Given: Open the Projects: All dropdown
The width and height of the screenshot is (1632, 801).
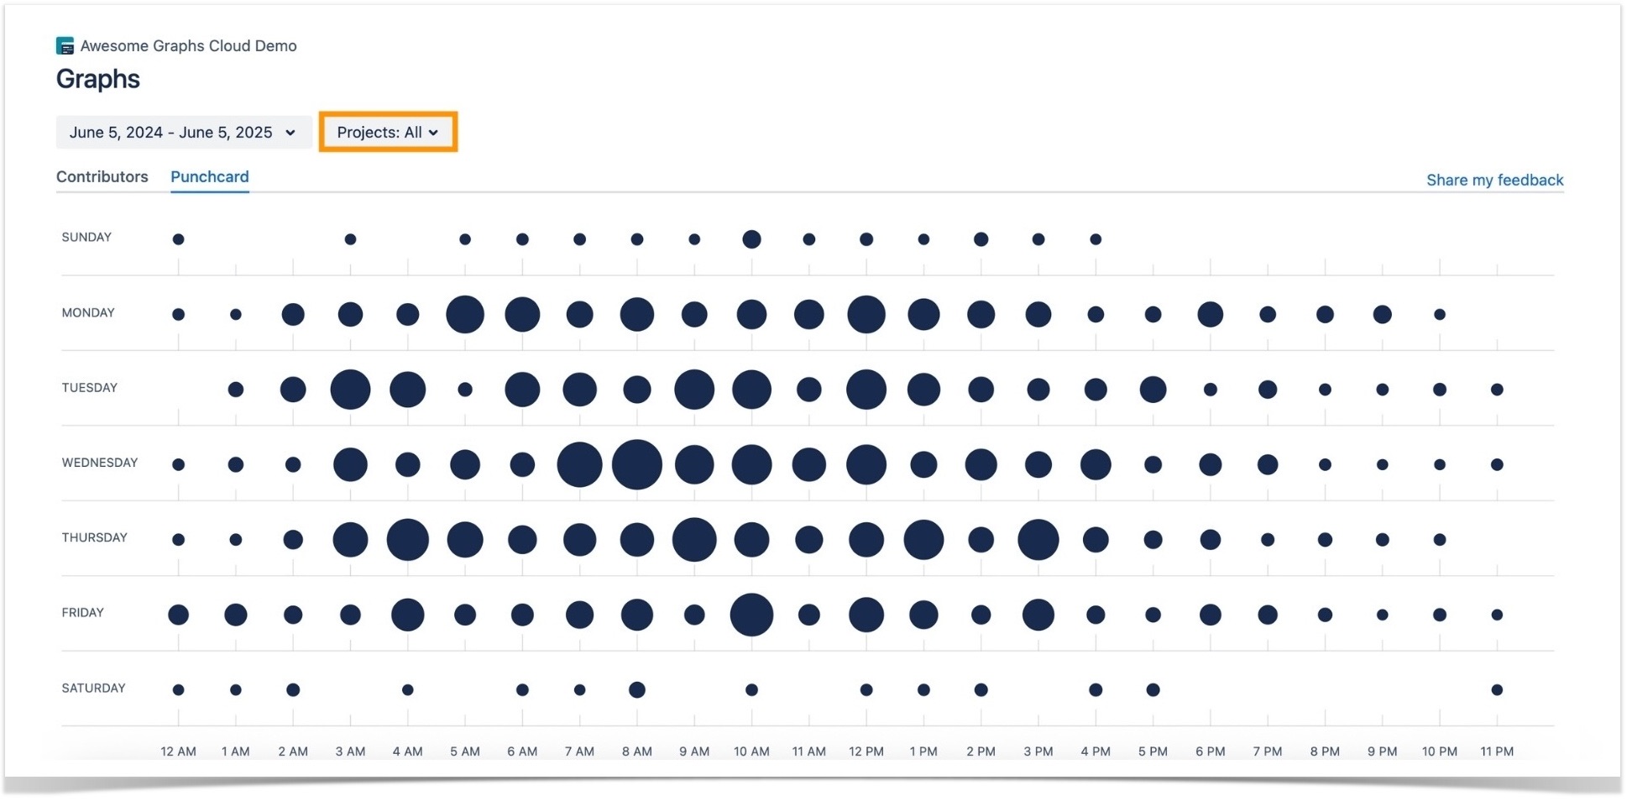Looking at the screenshot, I should pos(388,132).
